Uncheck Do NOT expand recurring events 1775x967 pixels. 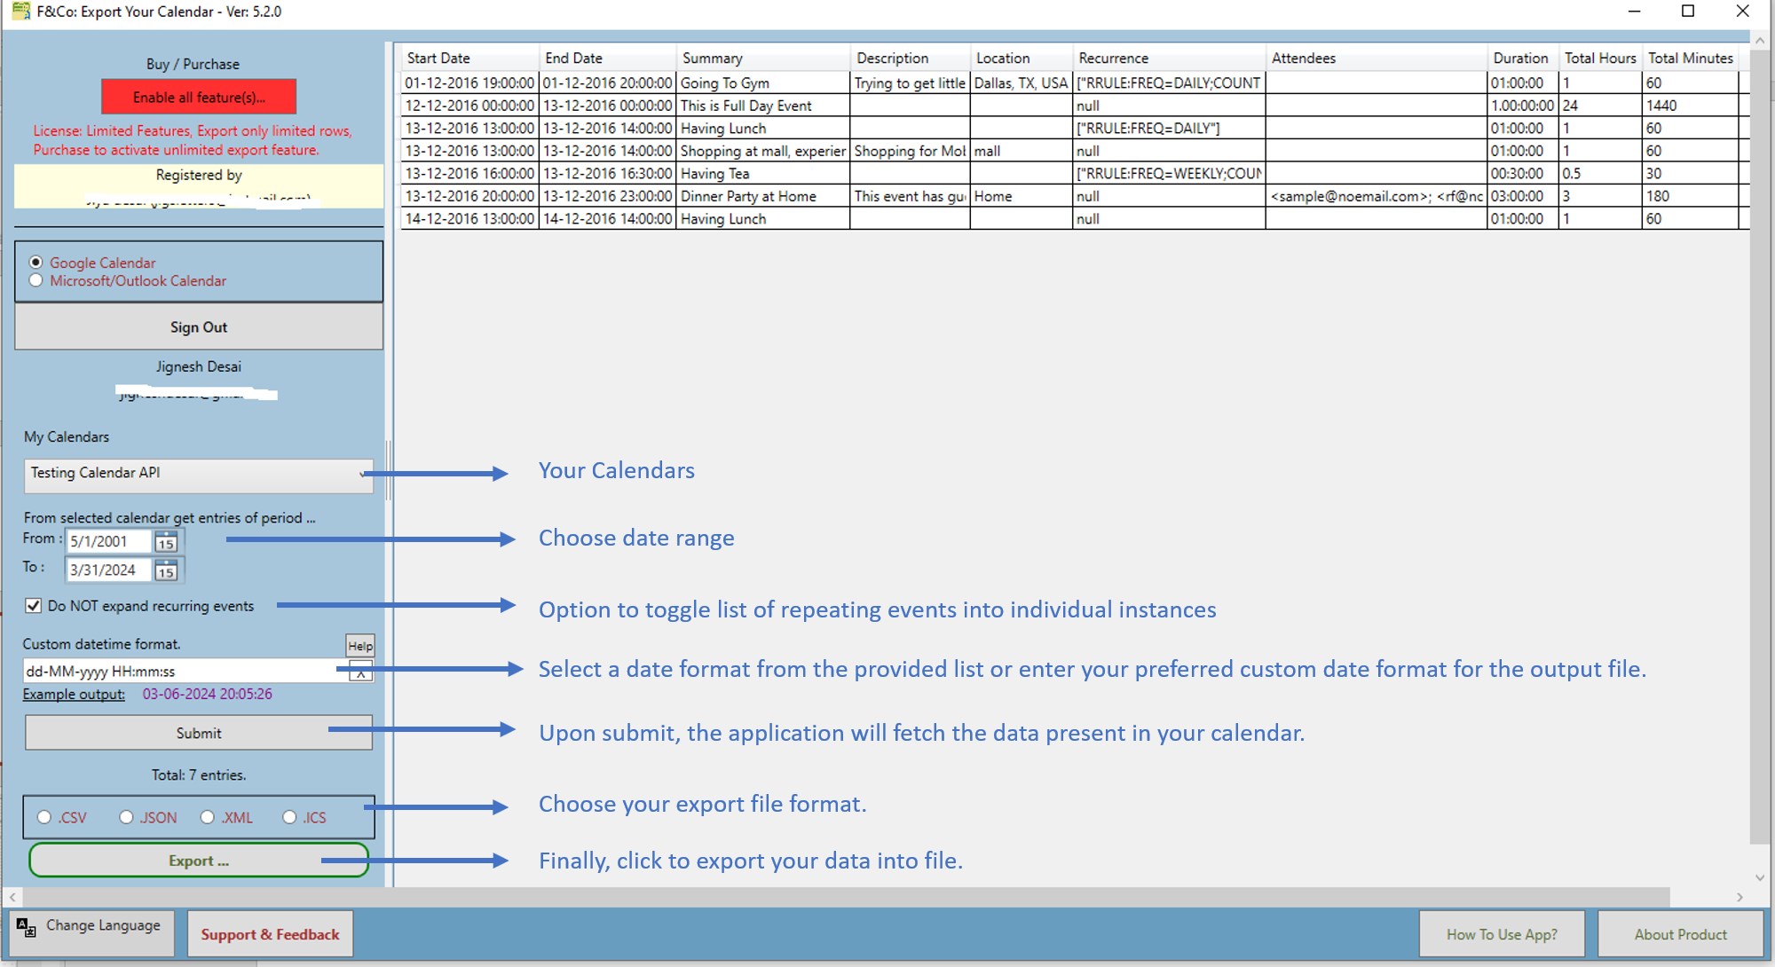click(34, 606)
